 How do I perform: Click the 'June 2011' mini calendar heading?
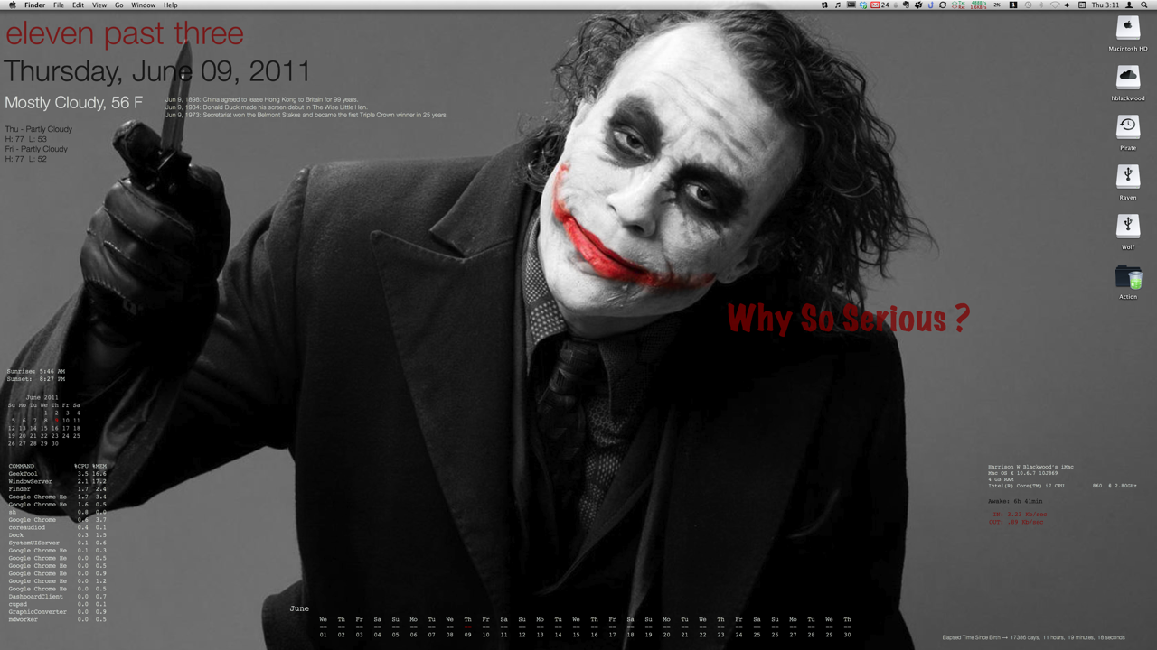42,397
